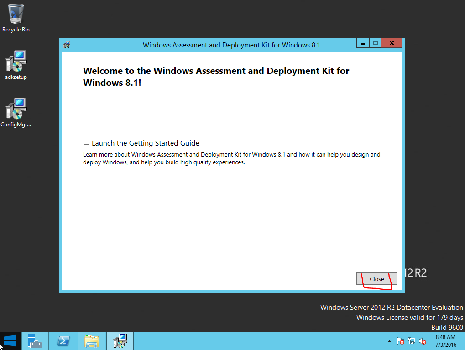465x350 pixels.
Task: Maximize the ADK setup window
Action: click(376, 43)
